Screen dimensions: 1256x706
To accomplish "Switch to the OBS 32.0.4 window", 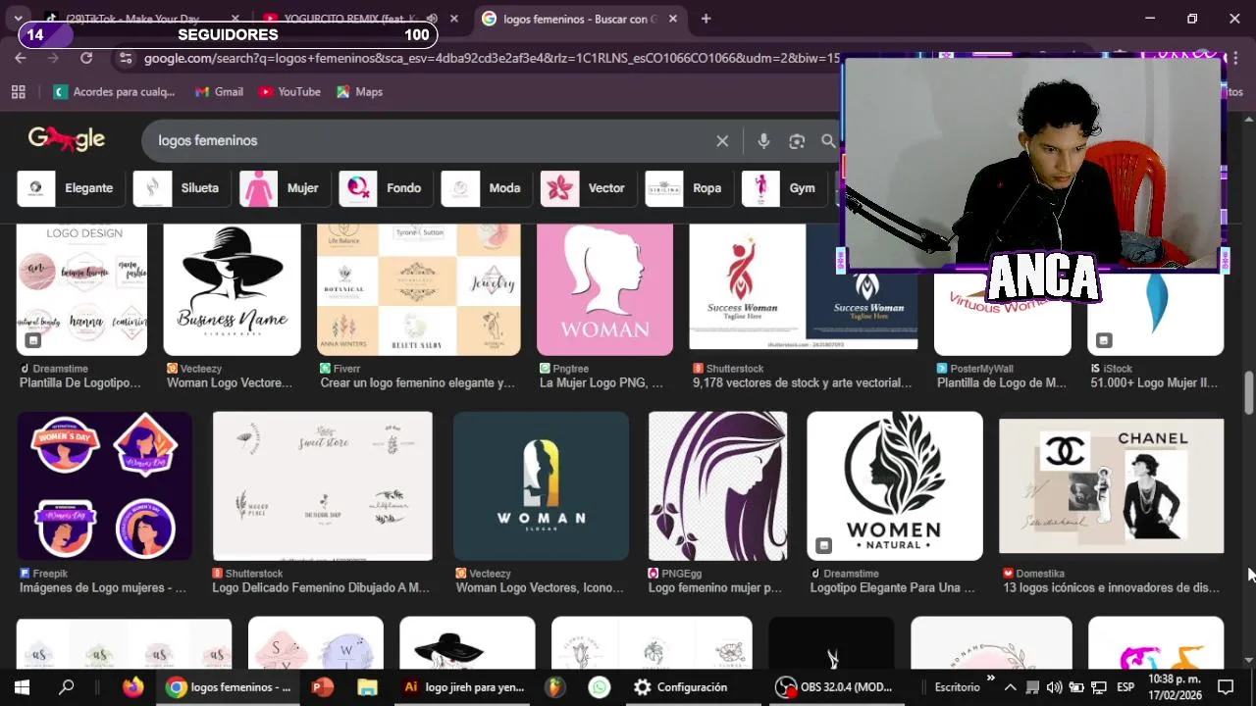I will click(x=834, y=687).
